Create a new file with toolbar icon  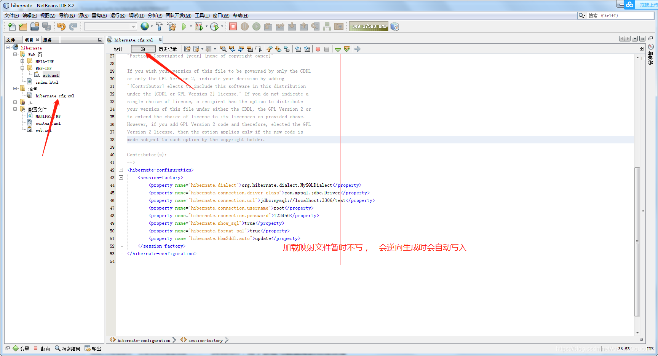pos(12,26)
